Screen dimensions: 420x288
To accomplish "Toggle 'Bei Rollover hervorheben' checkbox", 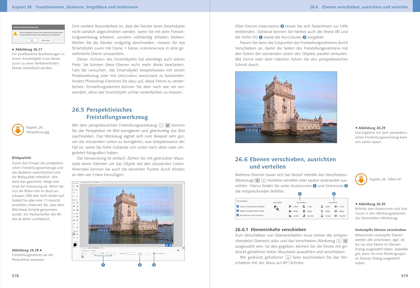I will 238,215.
